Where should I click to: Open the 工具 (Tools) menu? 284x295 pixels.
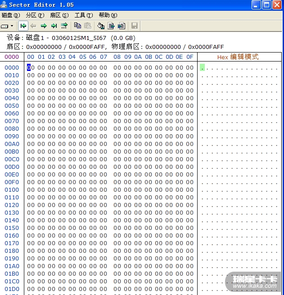[83, 15]
